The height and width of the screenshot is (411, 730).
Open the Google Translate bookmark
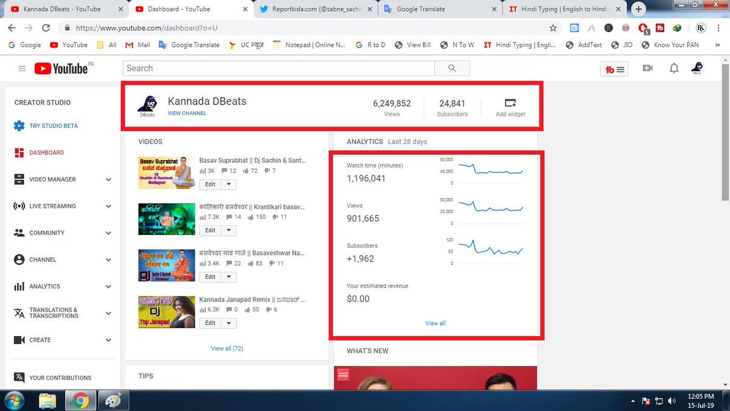[x=189, y=44]
